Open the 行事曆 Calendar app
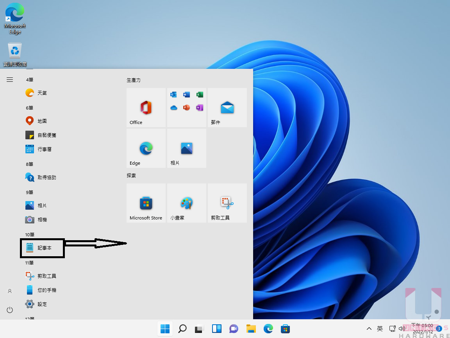 pos(38,149)
